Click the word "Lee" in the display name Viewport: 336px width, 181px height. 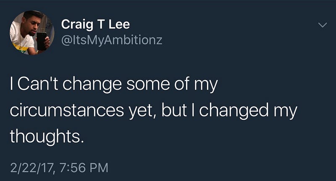(119, 24)
